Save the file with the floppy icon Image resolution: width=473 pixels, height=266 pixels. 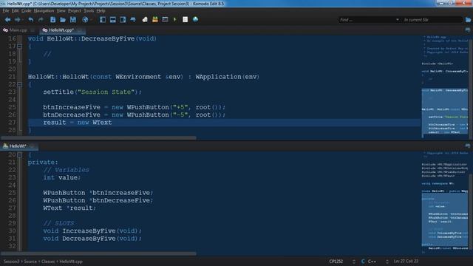coord(73,20)
